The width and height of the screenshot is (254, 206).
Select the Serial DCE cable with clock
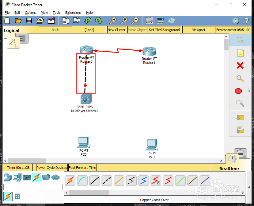pos(156,181)
